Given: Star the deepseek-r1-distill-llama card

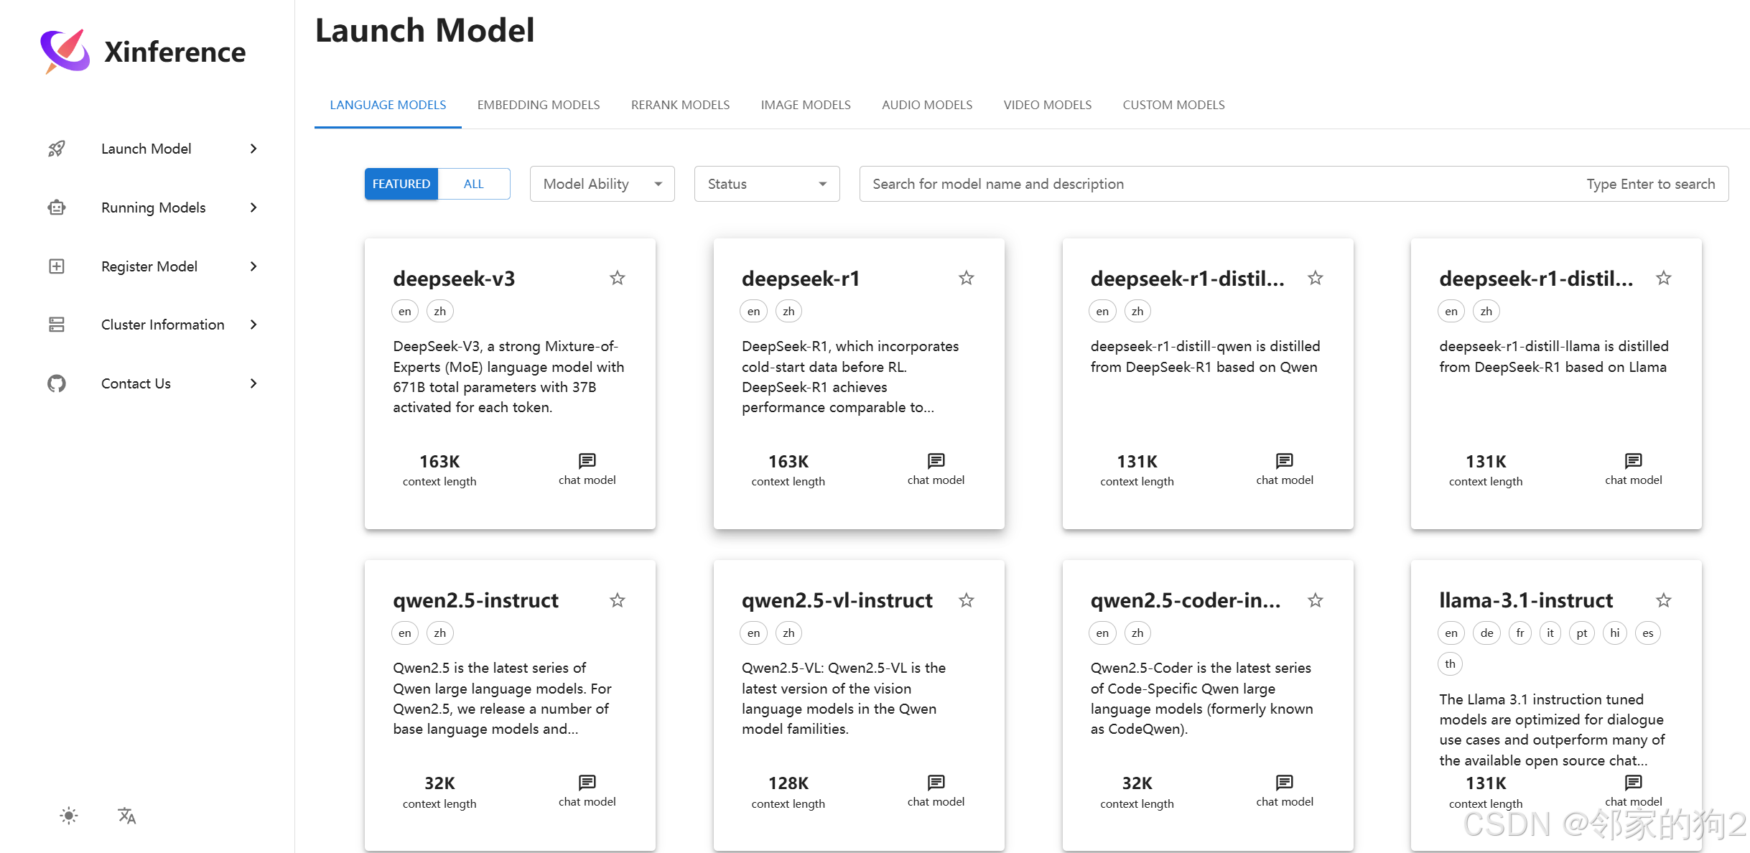Looking at the screenshot, I should tap(1664, 278).
